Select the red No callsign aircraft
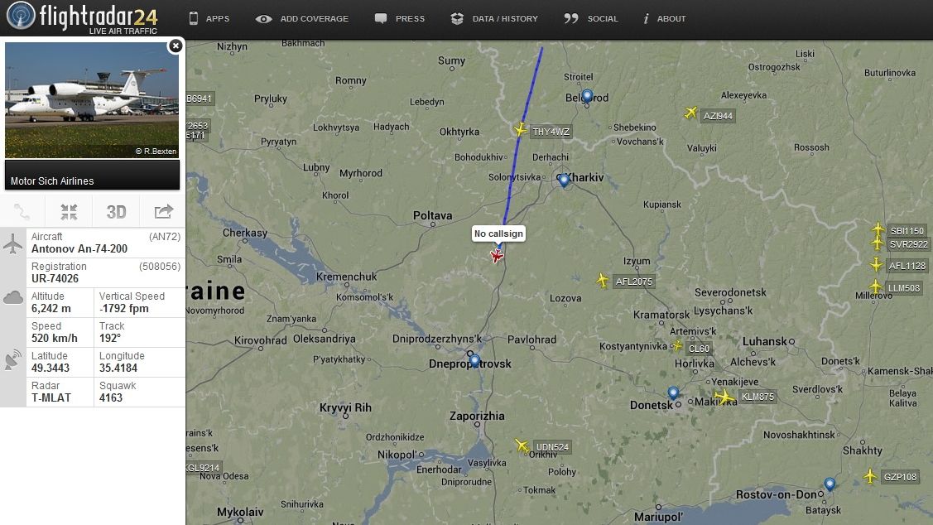The width and height of the screenshot is (933, 525). [x=496, y=255]
